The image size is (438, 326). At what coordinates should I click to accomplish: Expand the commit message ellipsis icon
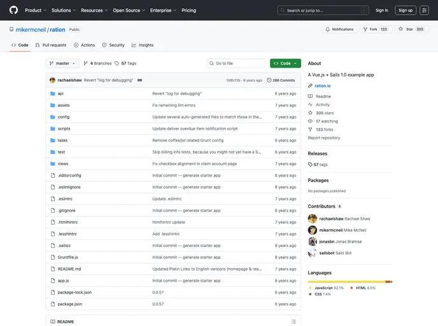(139, 80)
